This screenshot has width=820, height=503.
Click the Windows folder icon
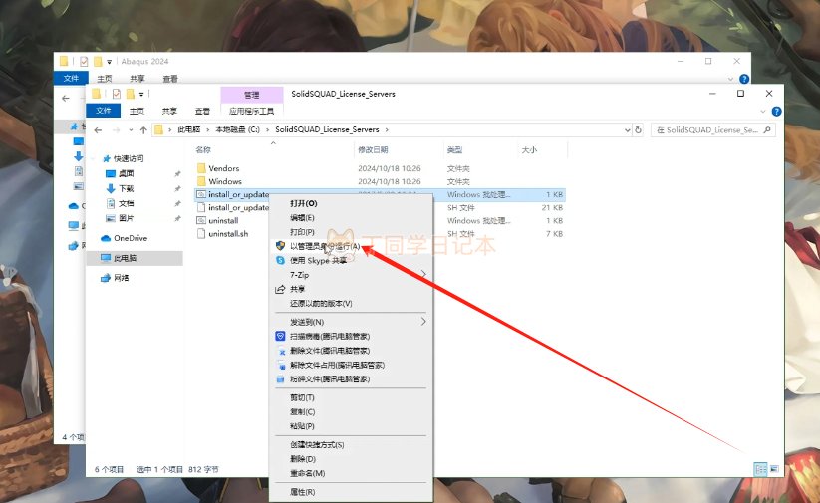pos(201,181)
